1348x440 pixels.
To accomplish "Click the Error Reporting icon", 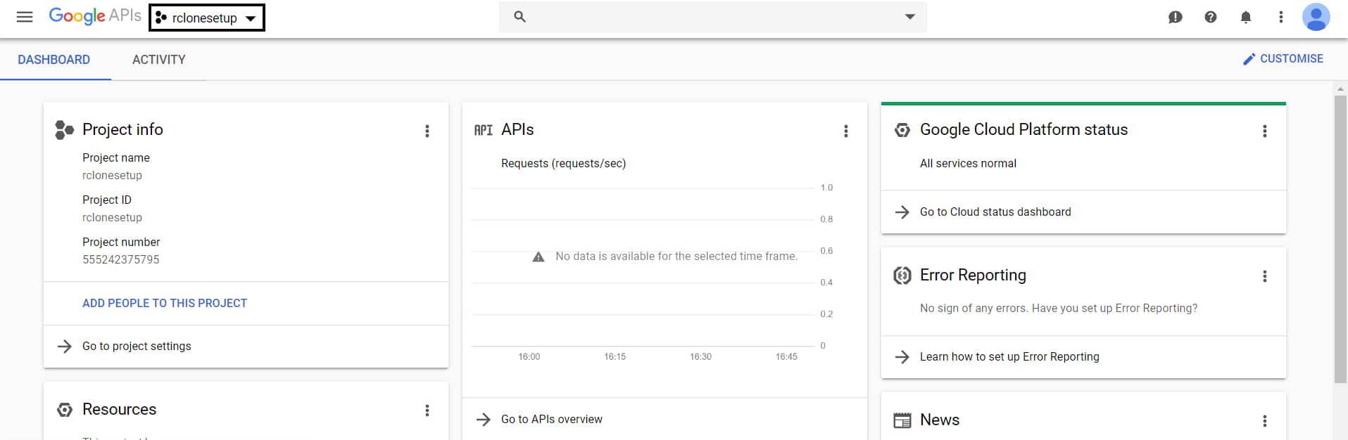I will [902, 276].
